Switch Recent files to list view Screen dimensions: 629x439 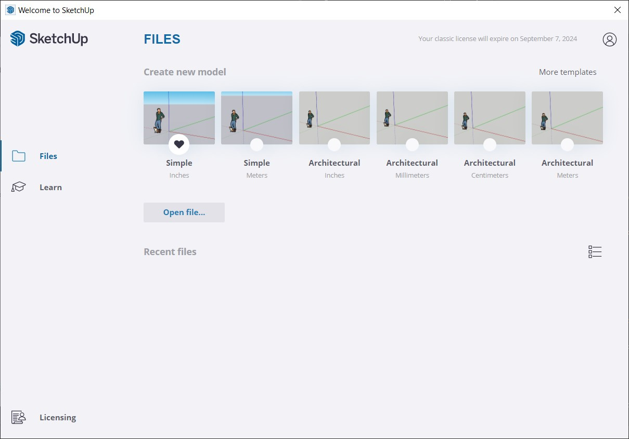595,251
